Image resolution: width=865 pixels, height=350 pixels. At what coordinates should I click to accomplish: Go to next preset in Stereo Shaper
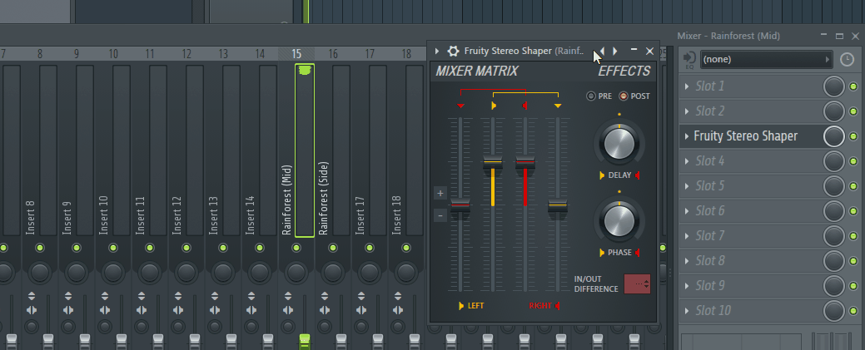(615, 52)
